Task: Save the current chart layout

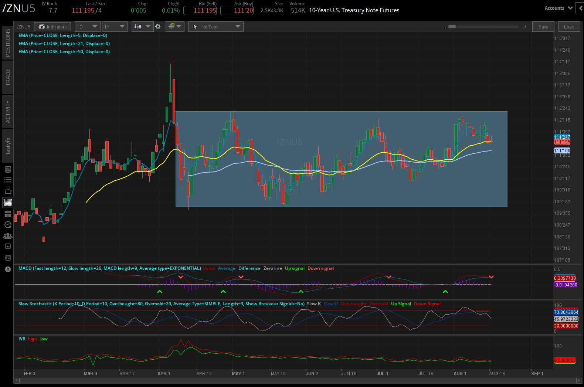Action: pos(543,27)
